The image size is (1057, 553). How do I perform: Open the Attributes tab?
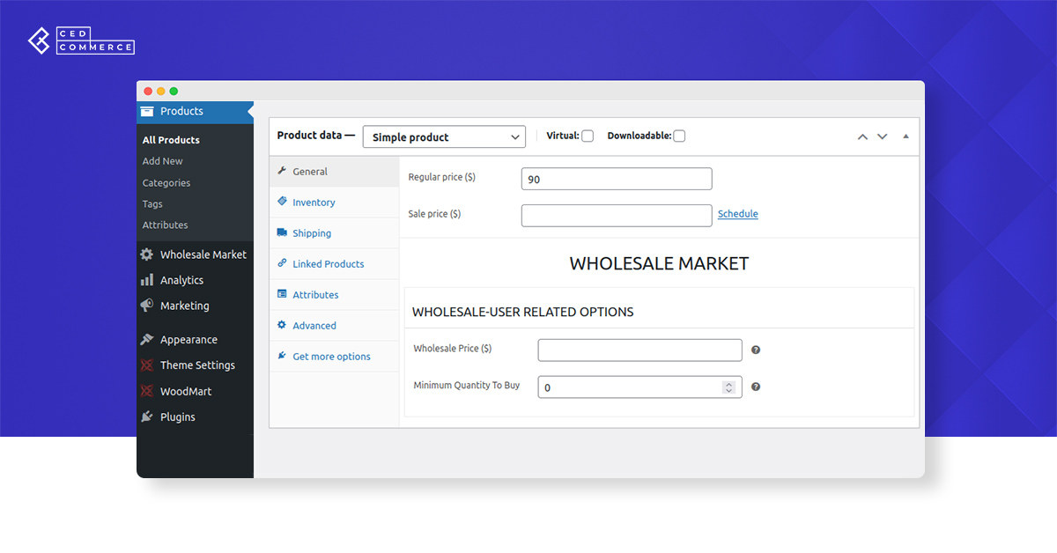(x=334, y=295)
